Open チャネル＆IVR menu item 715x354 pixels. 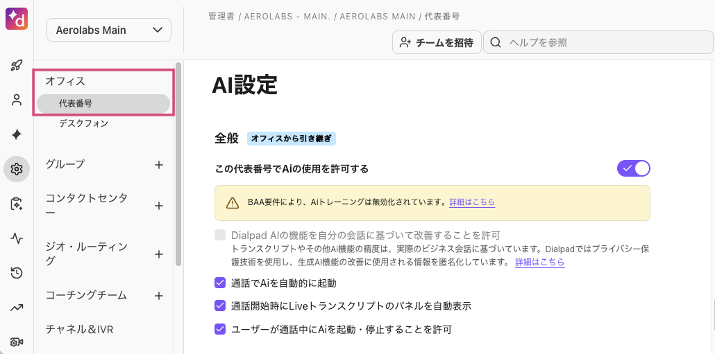[x=80, y=328]
